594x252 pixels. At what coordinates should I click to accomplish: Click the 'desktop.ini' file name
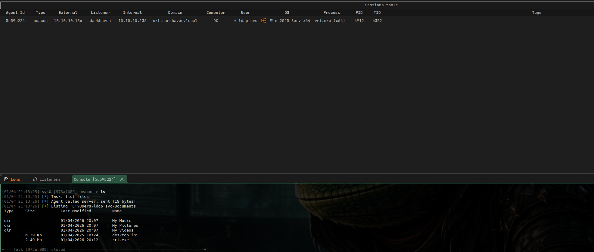point(125,235)
